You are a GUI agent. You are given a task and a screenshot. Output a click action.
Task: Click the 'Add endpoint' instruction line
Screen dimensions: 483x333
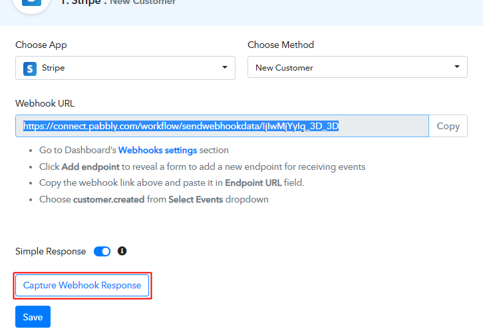pyautogui.click(x=202, y=166)
